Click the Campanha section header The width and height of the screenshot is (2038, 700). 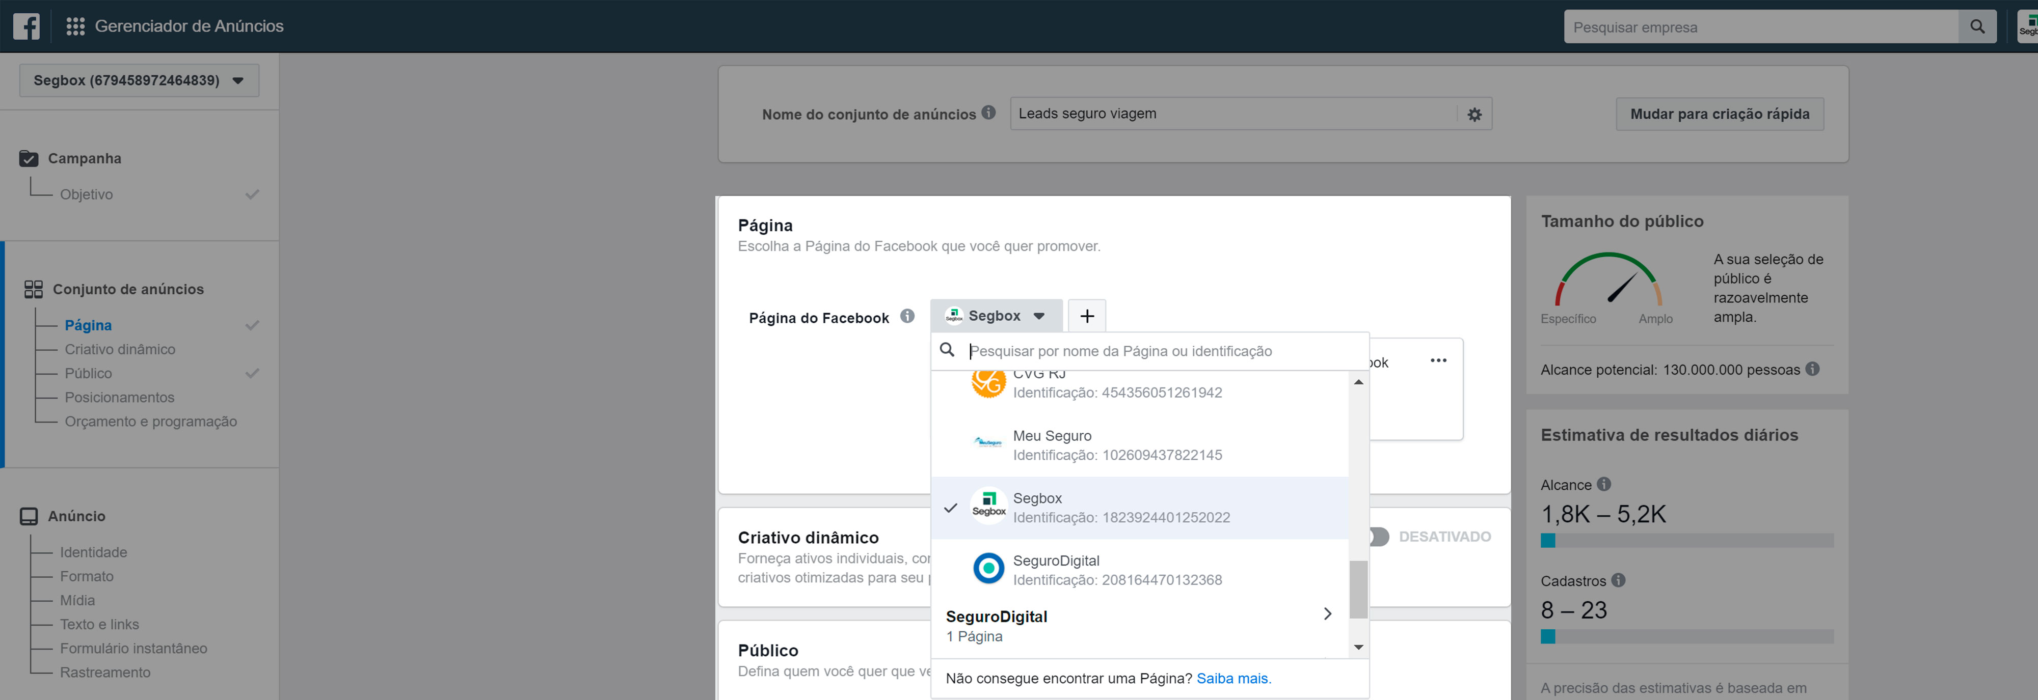point(85,159)
